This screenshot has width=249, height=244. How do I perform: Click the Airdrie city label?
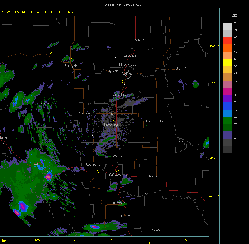[117, 156]
